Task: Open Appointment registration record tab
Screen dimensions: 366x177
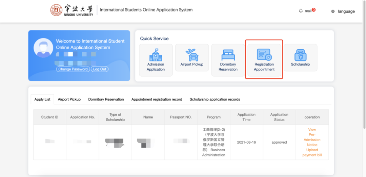Action: [x=157, y=99]
